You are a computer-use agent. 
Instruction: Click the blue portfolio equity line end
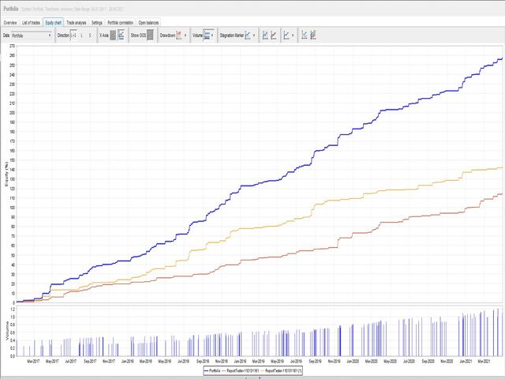click(x=502, y=58)
